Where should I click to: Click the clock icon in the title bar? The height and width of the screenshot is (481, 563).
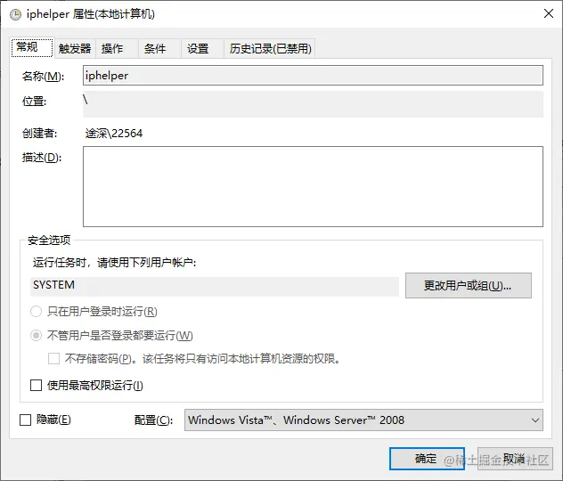click(x=15, y=15)
